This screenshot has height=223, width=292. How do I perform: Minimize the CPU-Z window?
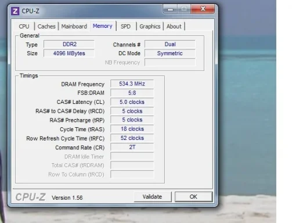tap(170, 9)
